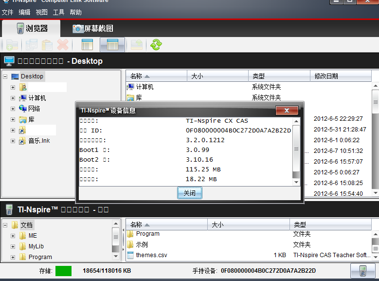Open the 编辑 menu
This screenshot has height=281, width=379.
pos(24,12)
